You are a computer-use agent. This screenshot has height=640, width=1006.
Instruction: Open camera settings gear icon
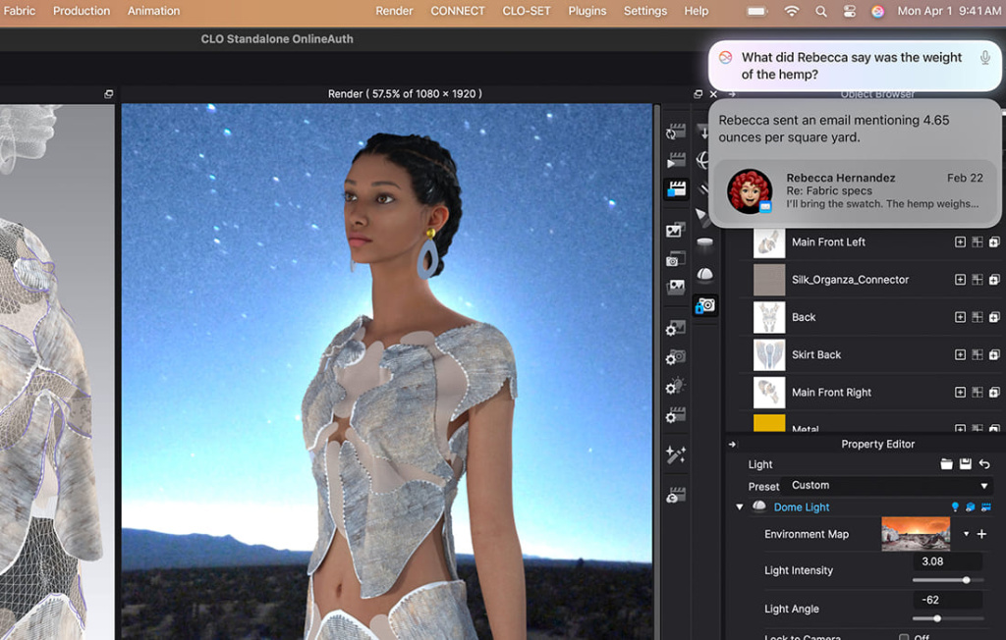tap(676, 357)
